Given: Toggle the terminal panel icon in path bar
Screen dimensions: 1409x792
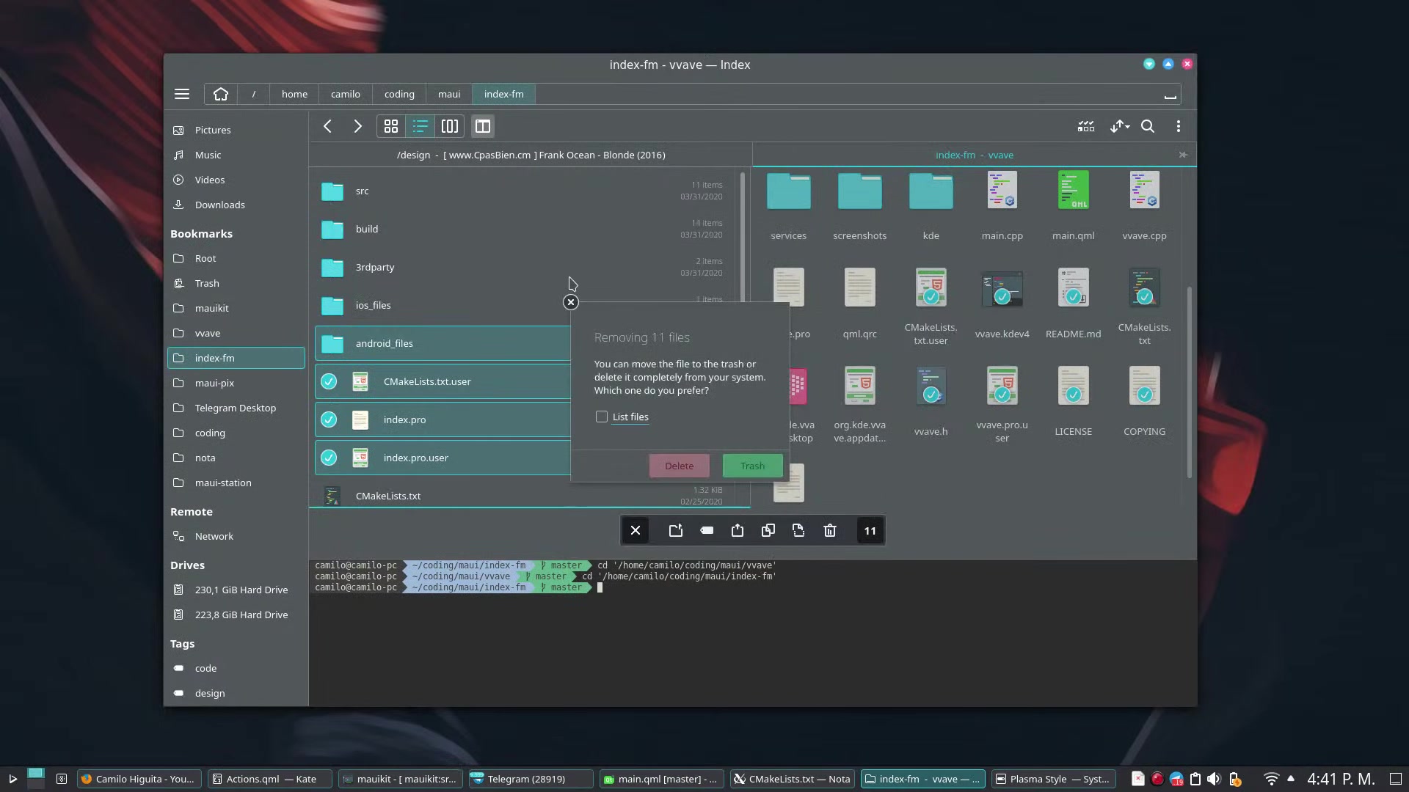Looking at the screenshot, I should click(x=1170, y=95).
